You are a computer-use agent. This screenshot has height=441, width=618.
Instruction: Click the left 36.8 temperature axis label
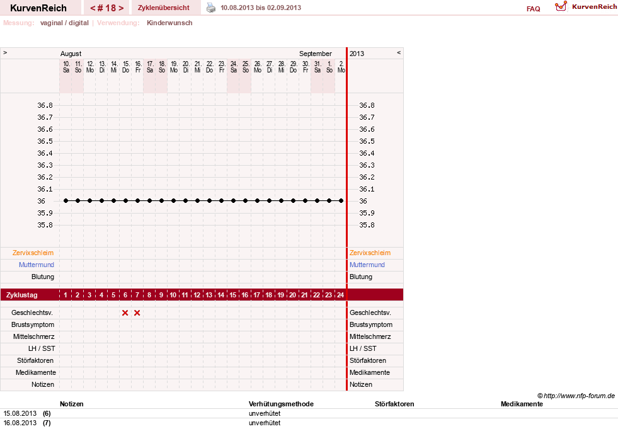[x=45, y=105]
